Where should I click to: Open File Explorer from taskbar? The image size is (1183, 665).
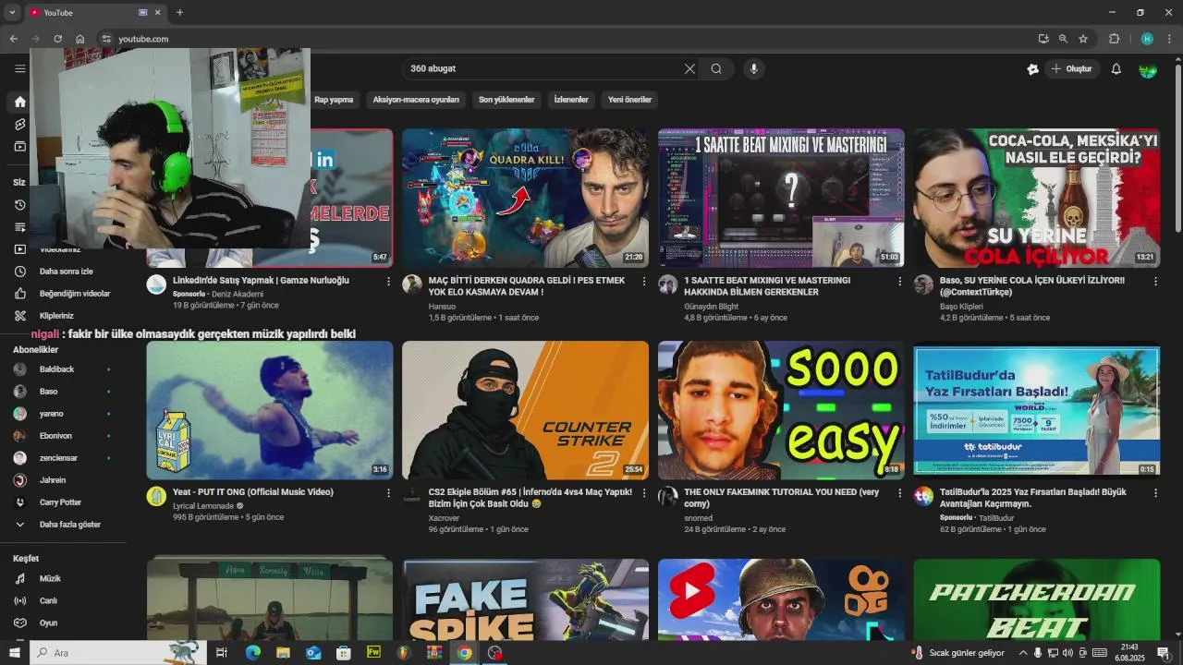coord(283,653)
